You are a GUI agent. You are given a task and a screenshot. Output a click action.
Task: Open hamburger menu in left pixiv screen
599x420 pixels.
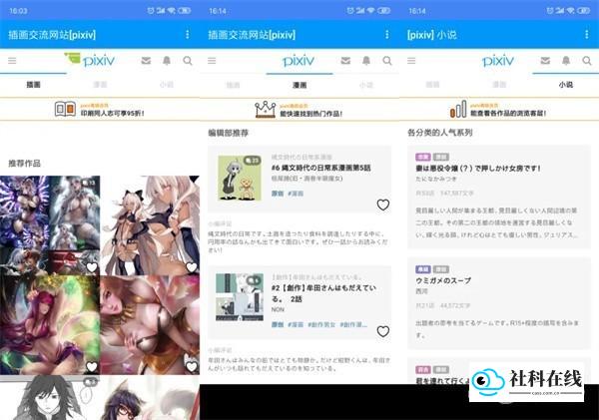point(12,61)
